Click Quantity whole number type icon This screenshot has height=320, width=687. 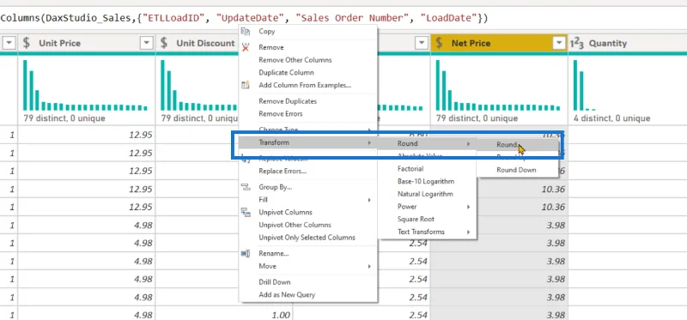(x=577, y=43)
